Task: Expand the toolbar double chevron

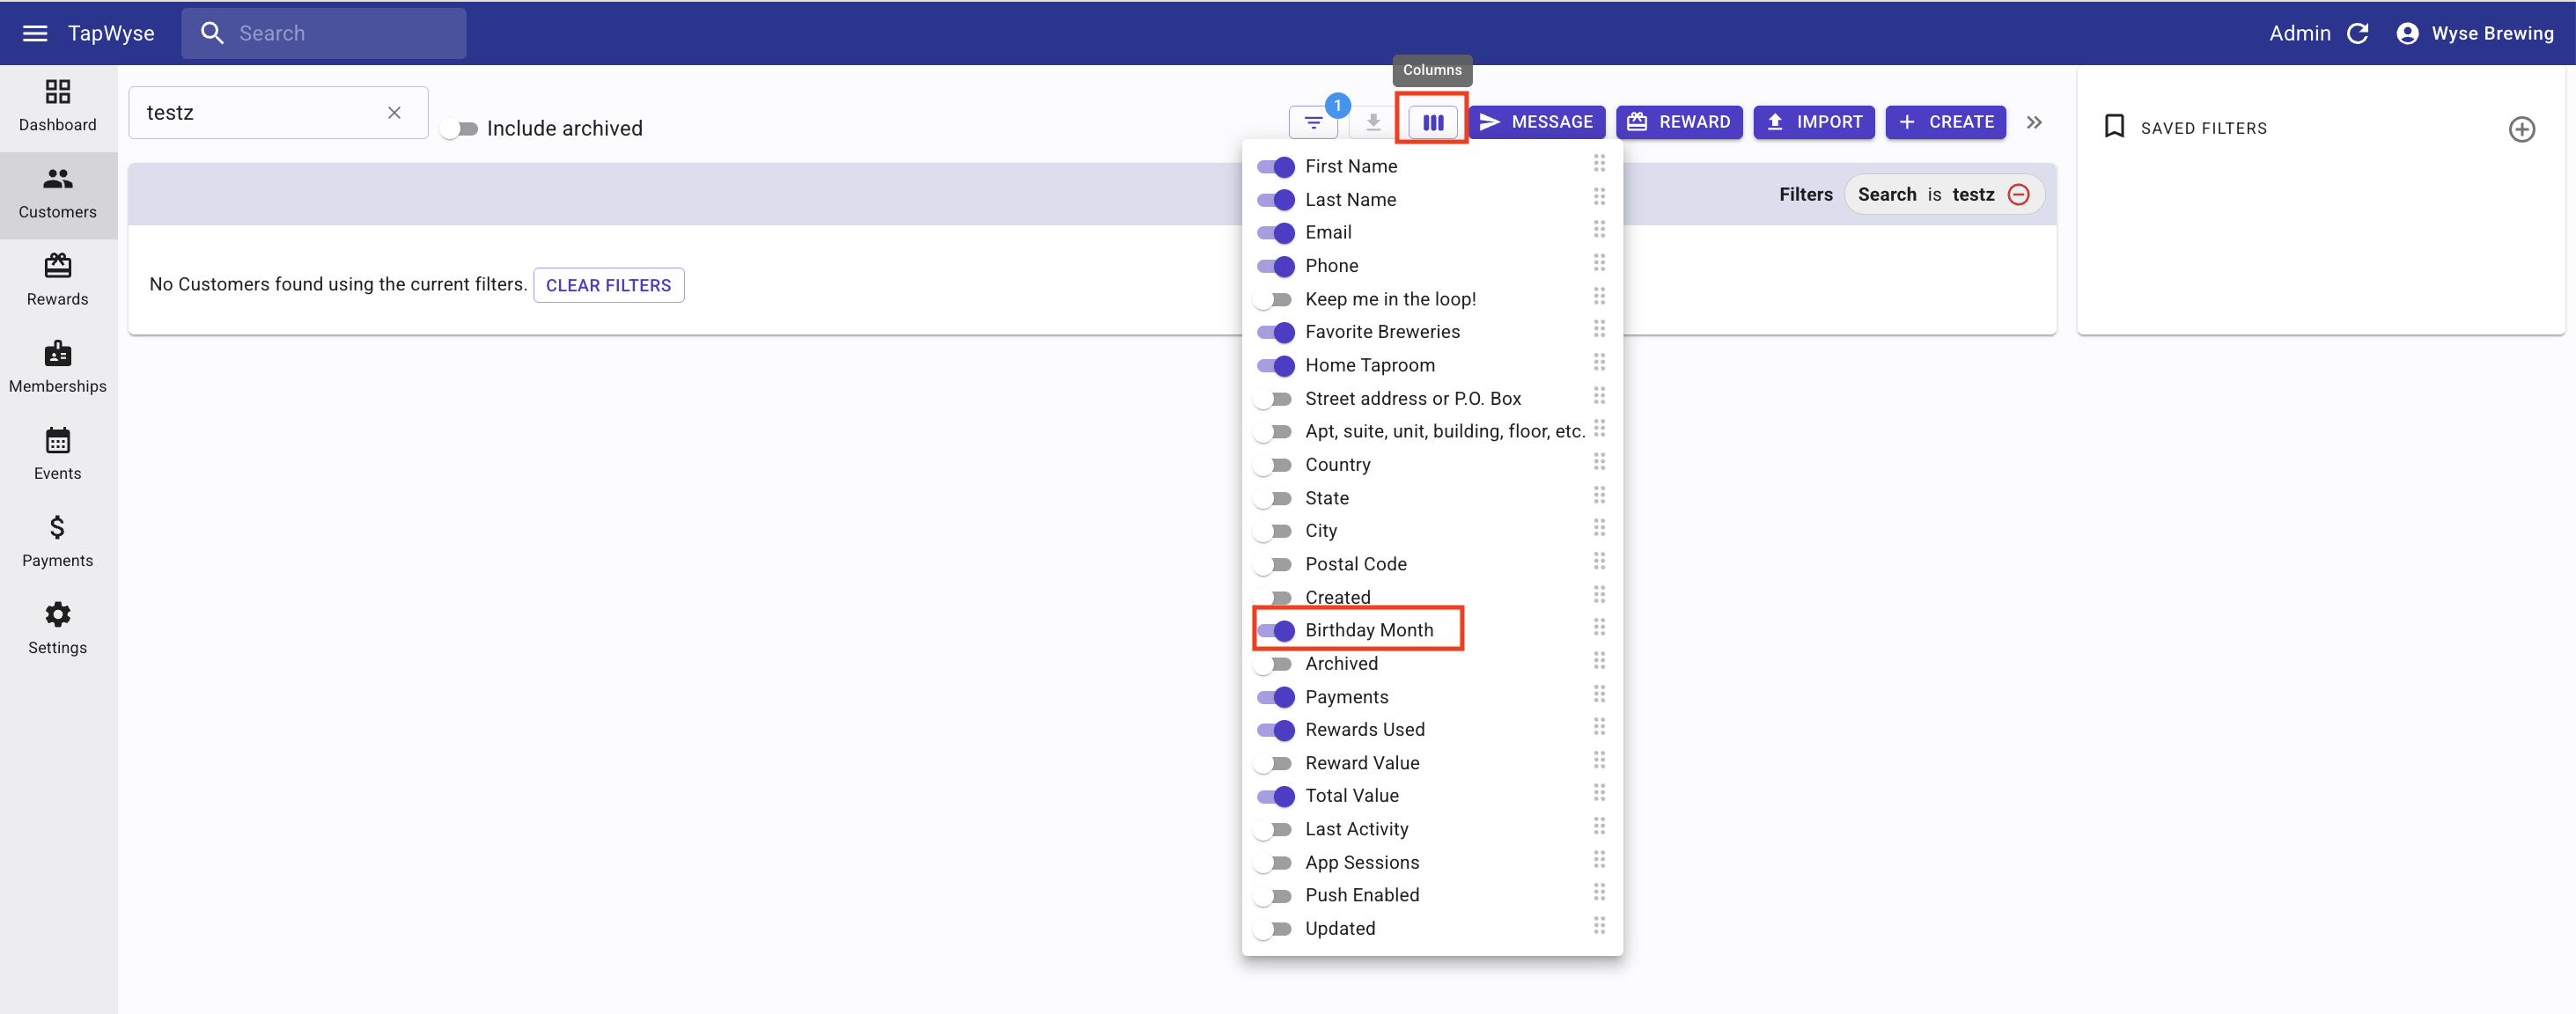Action: (2033, 122)
